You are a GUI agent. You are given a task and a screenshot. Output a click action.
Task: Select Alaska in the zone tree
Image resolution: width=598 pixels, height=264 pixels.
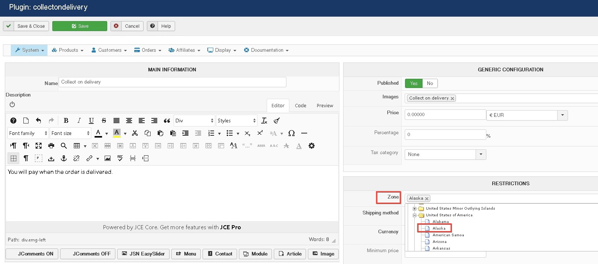click(x=439, y=229)
